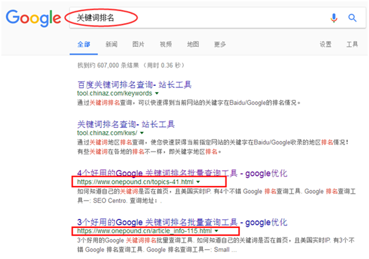Screen dimensions: 369x259
Task: Click the blue magnifier search button
Action: 352,18
